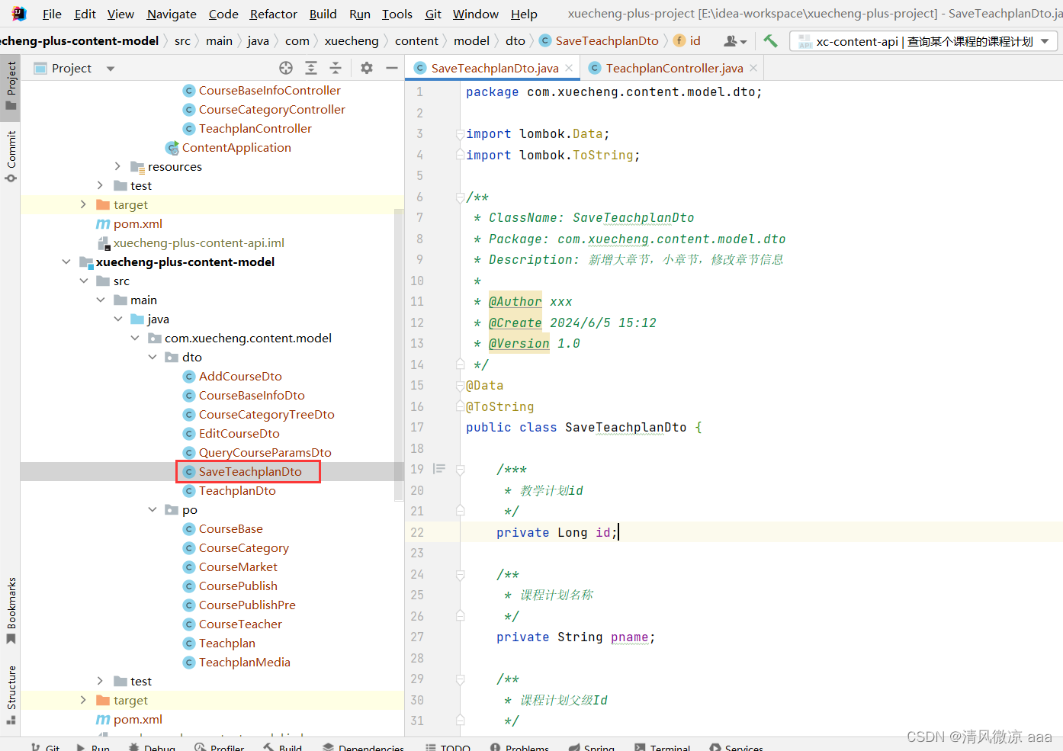Image resolution: width=1063 pixels, height=751 pixels.
Task: Open the Refactor menu
Action: 274,14
